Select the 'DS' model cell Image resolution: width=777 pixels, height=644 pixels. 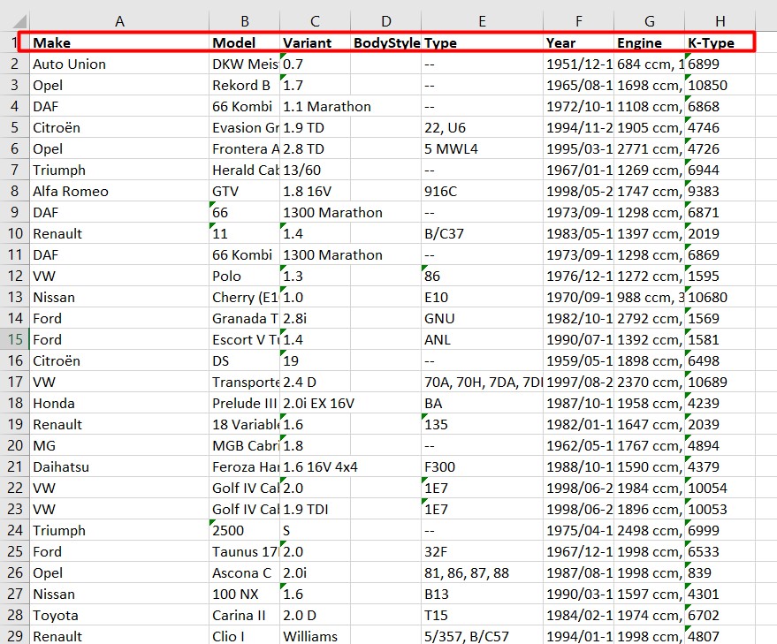pos(244,360)
